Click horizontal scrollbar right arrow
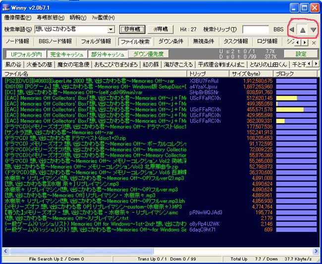Screen dimensions: 322x264 [x=316, y=251]
